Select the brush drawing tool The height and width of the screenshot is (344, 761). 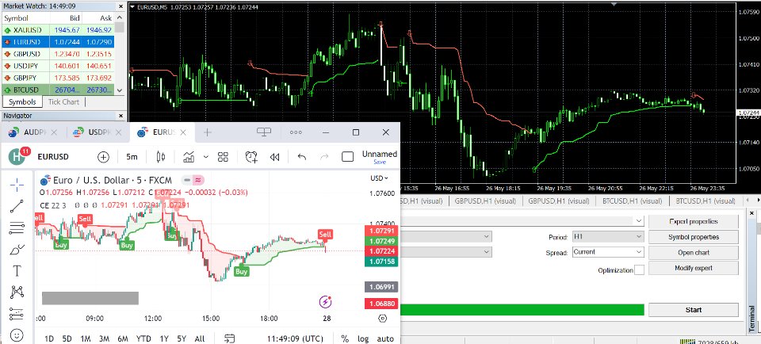tap(17, 250)
